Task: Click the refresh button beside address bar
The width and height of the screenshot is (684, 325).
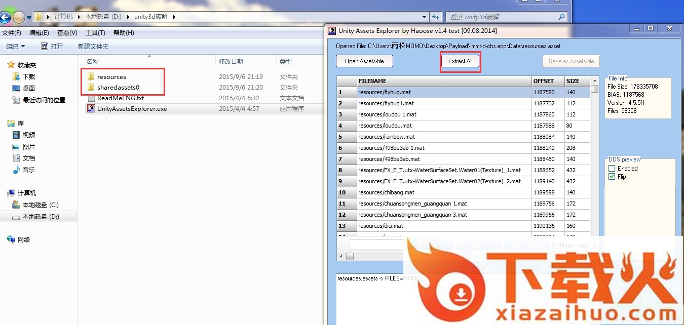Action: (435, 17)
